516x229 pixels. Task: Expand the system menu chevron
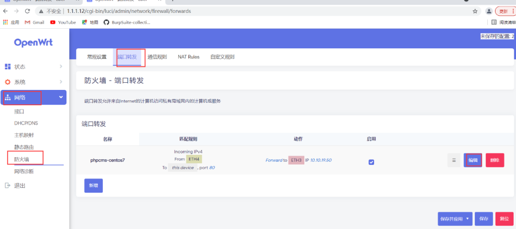coord(61,82)
